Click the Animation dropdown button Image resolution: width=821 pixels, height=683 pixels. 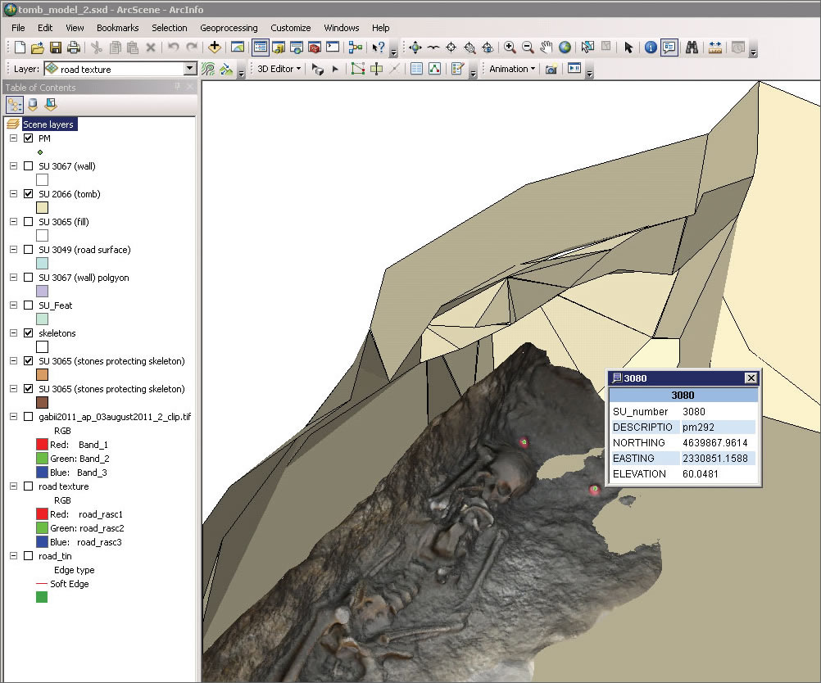(x=511, y=69)
